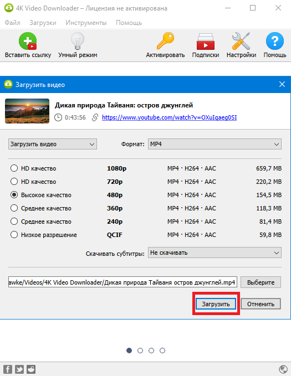Image resolution: width=291 pixels, height=376 pixels.
Task: Open the Activate (Активировать) key icon
Action: click(165, 41)
